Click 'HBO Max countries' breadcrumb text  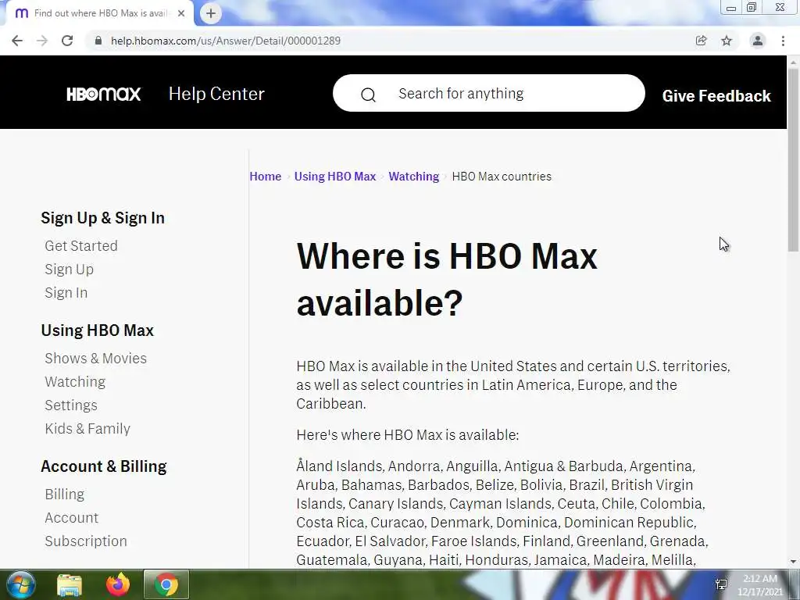pos(502,177)
